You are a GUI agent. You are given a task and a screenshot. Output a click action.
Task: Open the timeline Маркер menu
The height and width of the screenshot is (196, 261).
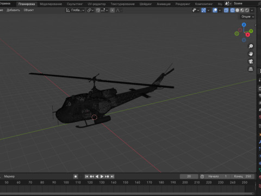pyautogui.click(x=9, y=176)
